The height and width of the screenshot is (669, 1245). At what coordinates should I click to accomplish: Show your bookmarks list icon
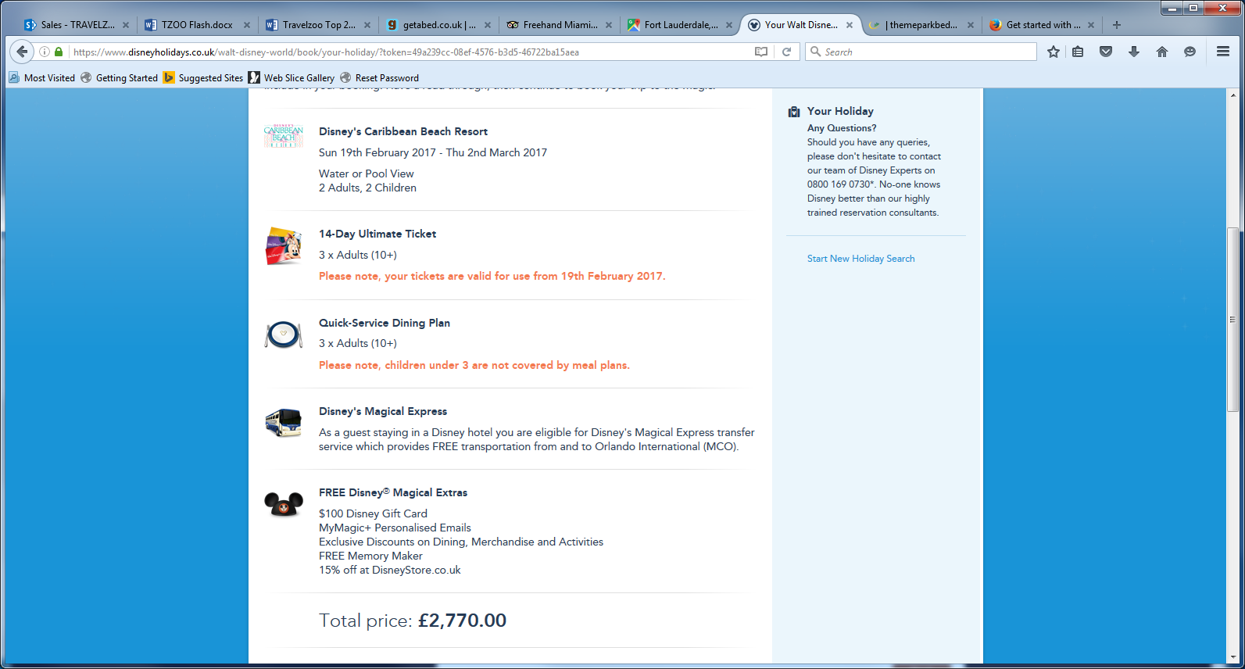(1078, 52)
